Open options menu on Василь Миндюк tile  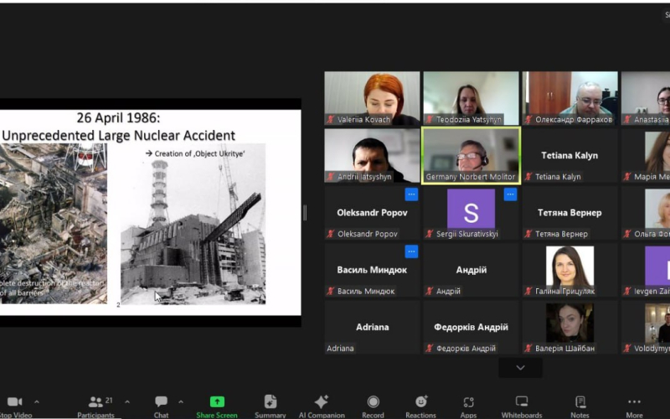click(x=411, y=252)
